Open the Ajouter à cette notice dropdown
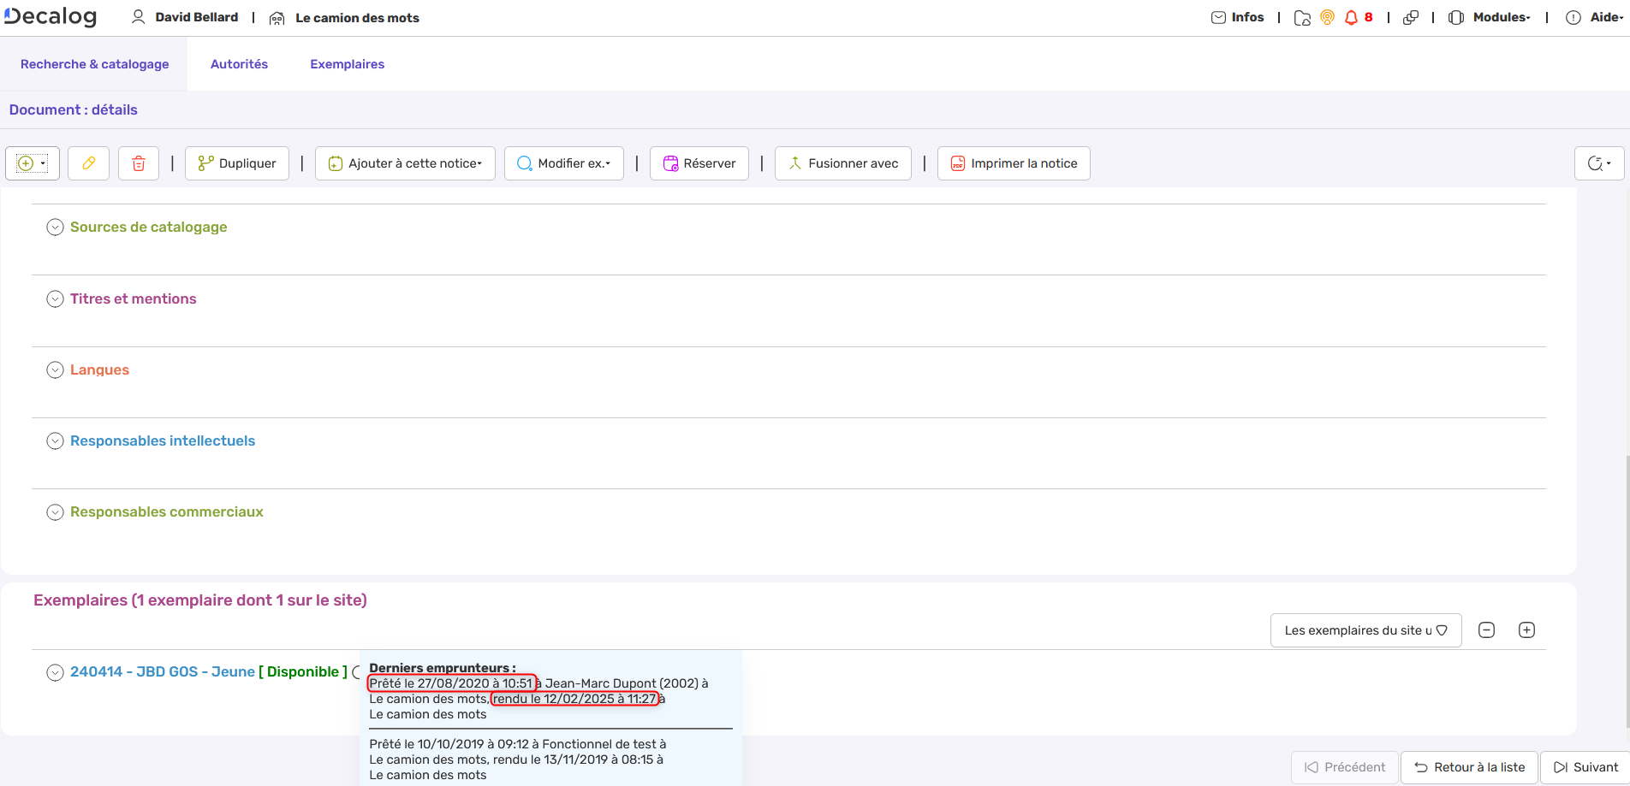 [405, 163]
